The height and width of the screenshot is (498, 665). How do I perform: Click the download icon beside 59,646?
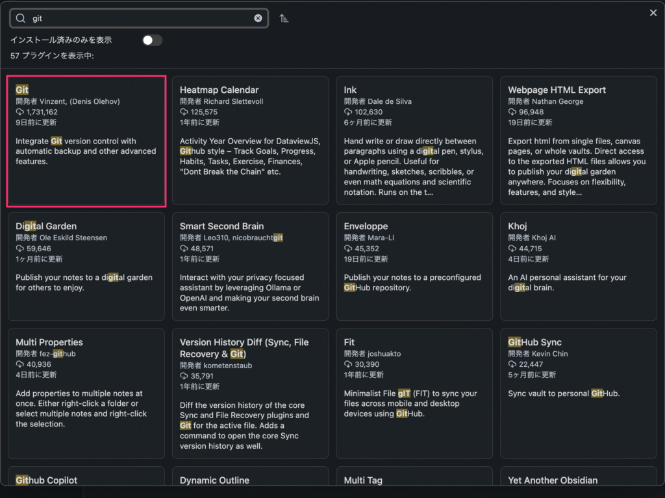tap(20, 249)
